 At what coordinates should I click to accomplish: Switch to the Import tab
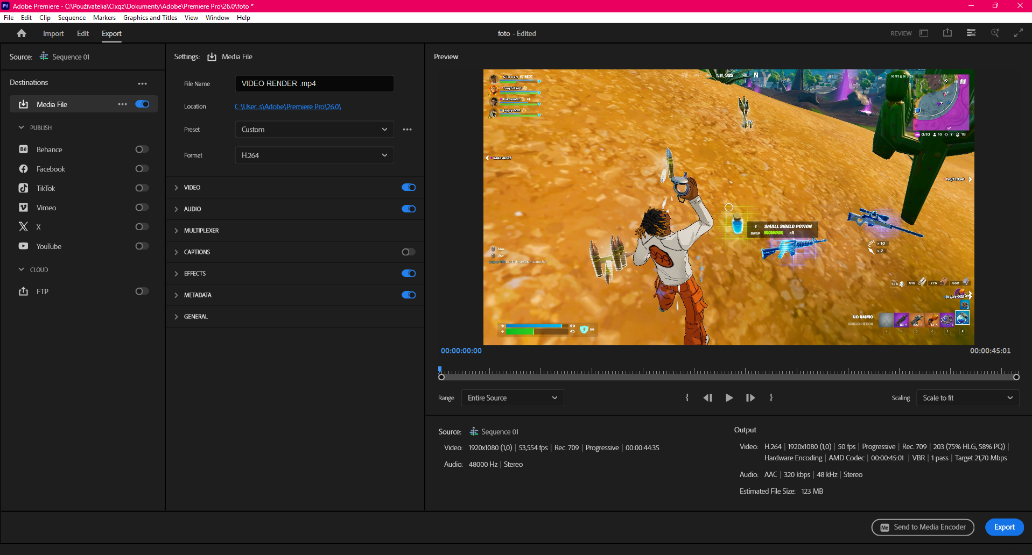click(x=53, y=33)
